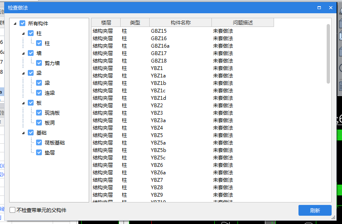Collapse the 所有构件 tree root
Viewport: 342px width, 224px height.
click(x=15, y=24)
